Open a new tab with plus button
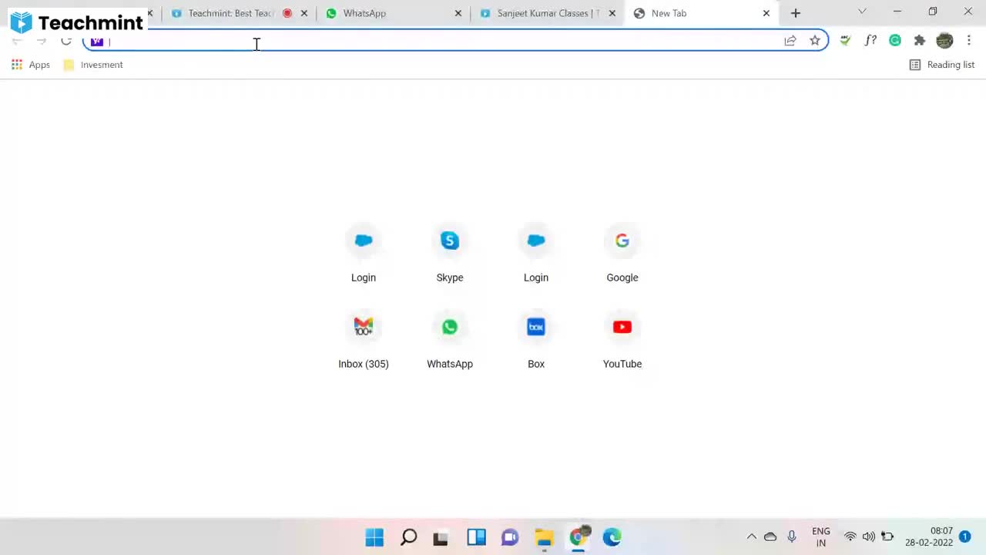This screenshot has height=555, width=986. [x=796, y=13]
